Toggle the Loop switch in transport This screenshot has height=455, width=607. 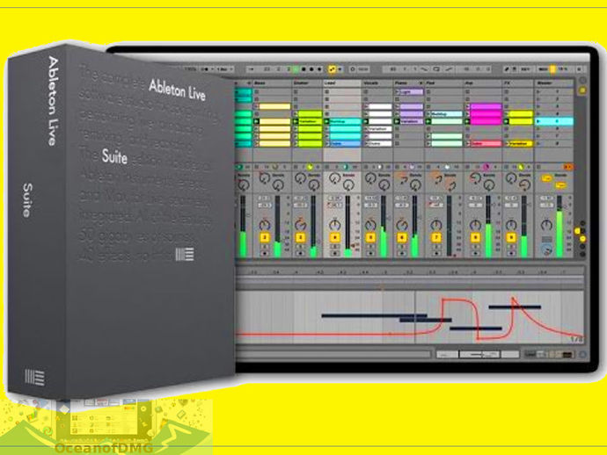pos(436,69)
